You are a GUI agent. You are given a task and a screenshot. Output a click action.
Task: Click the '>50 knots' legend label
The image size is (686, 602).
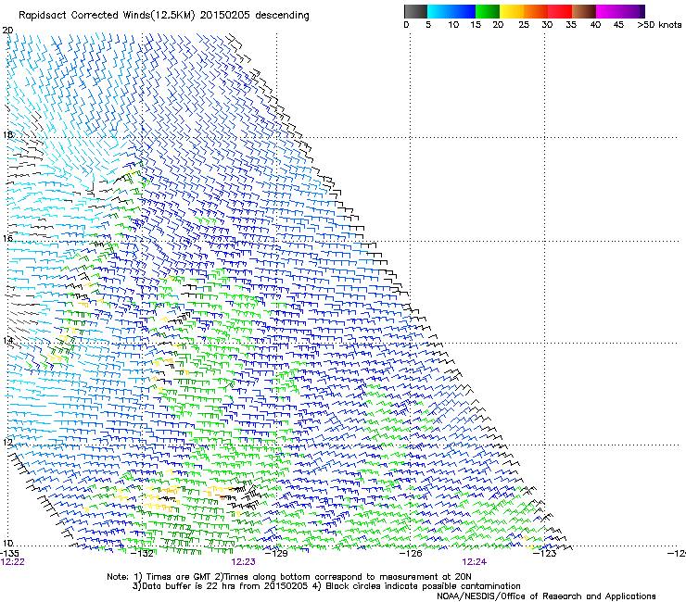coord(659,25)
